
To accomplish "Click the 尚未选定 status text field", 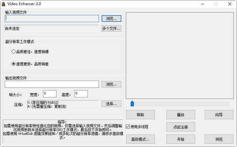I will click(51, 28).
